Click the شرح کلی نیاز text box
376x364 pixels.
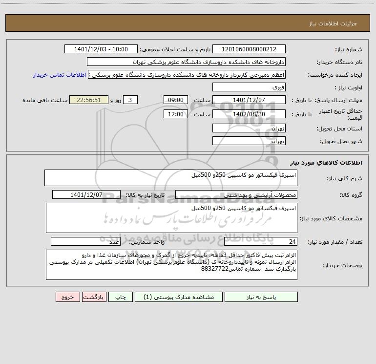click(171, 178)
